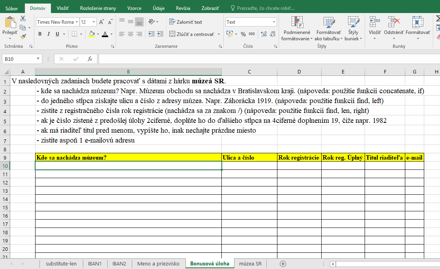The image size is (440, 269).
Task: Expand the number format Text dropdown
Action: [x=274, y=22]
